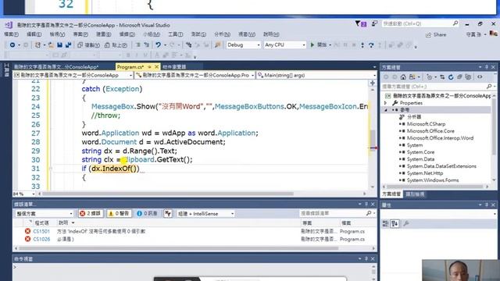This screenshot has height=281, width=500.
Task: Open the Edit (E) menu
Action: coord(34,34)
